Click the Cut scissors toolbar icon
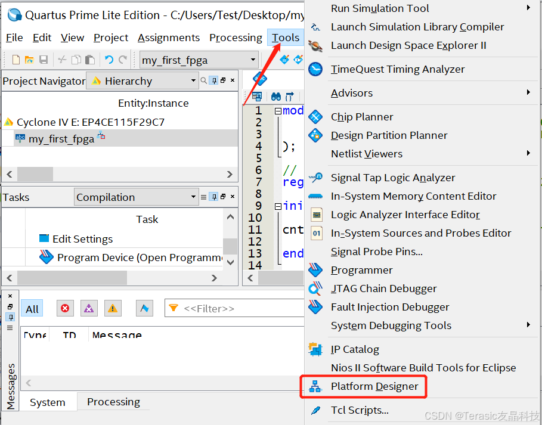The height and width of the screenshot is (425, 542). [62, 60]
